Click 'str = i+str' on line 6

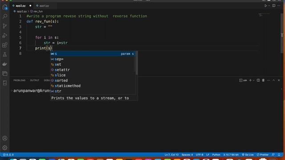[x=56, y=43]
